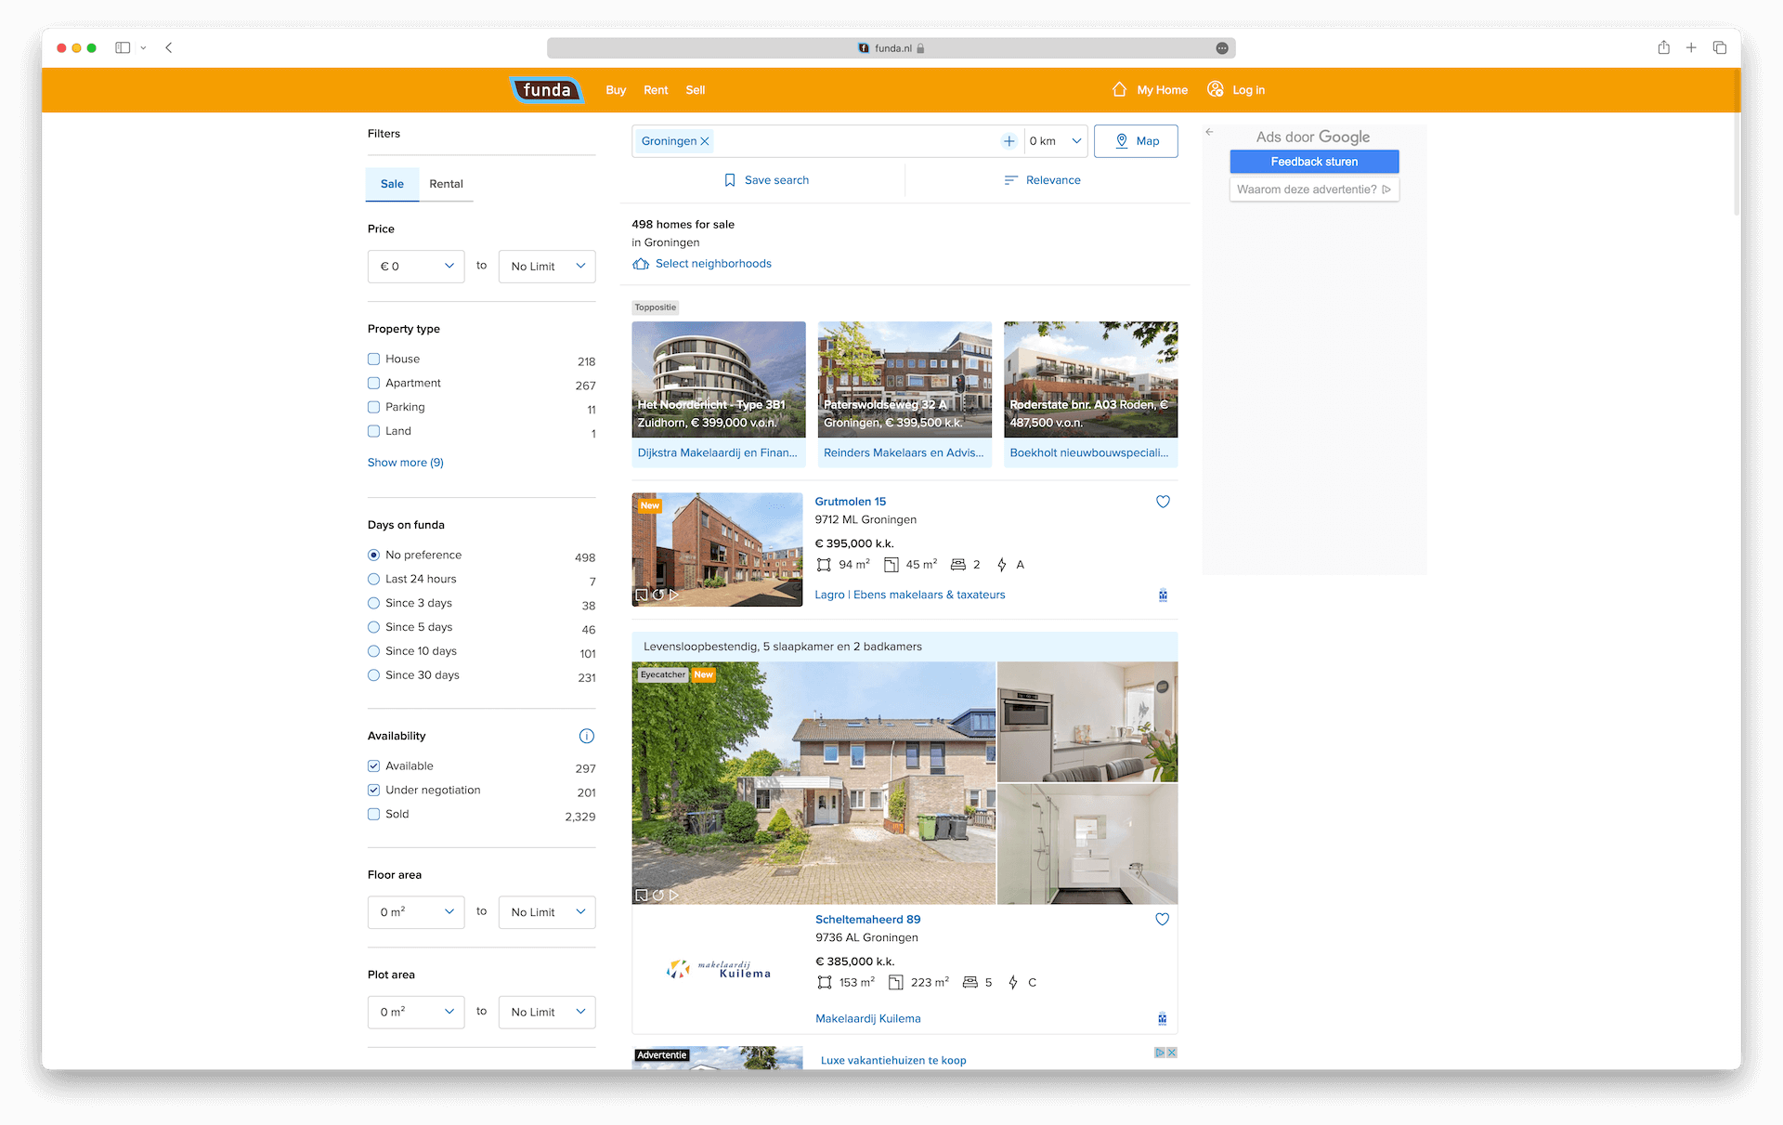1783x1125 pixels.
Task: Enable the Sold properties checkbox
Action: 374,814
